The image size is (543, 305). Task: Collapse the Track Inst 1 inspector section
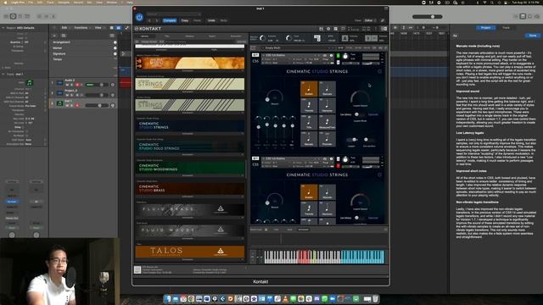(3, 74)
